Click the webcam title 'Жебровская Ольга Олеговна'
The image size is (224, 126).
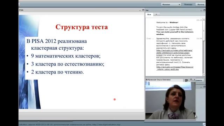(158, 80)
